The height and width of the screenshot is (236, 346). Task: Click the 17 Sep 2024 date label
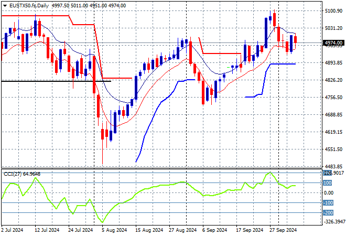[x=251, y=230]
